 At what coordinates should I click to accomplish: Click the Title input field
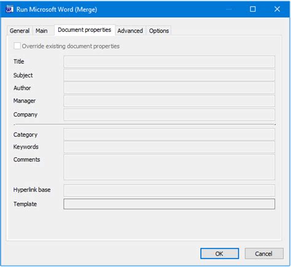(169, 61)
